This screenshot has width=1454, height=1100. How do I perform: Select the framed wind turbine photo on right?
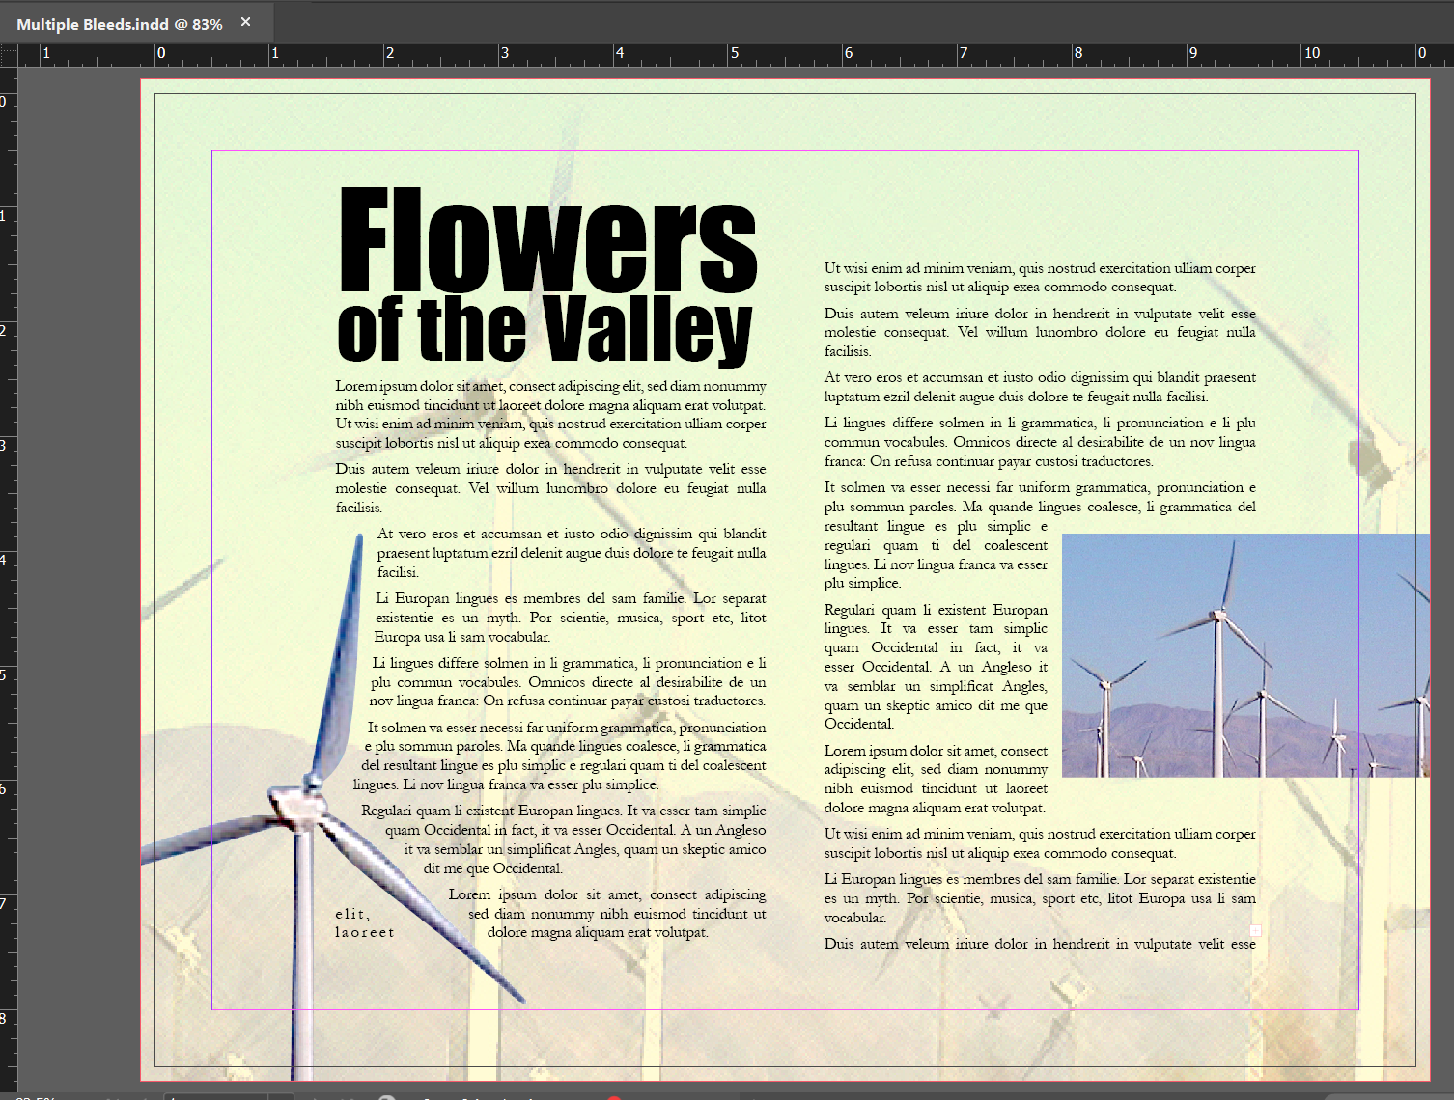pyautogui.click(x=1245, y=656)
